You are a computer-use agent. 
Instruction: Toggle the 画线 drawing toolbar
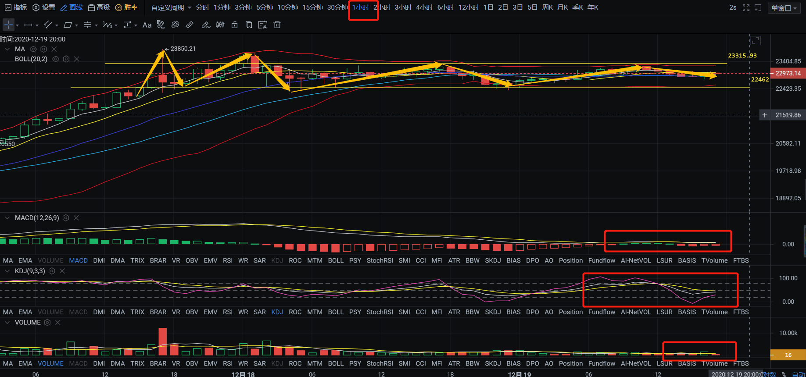pos(72,7)
